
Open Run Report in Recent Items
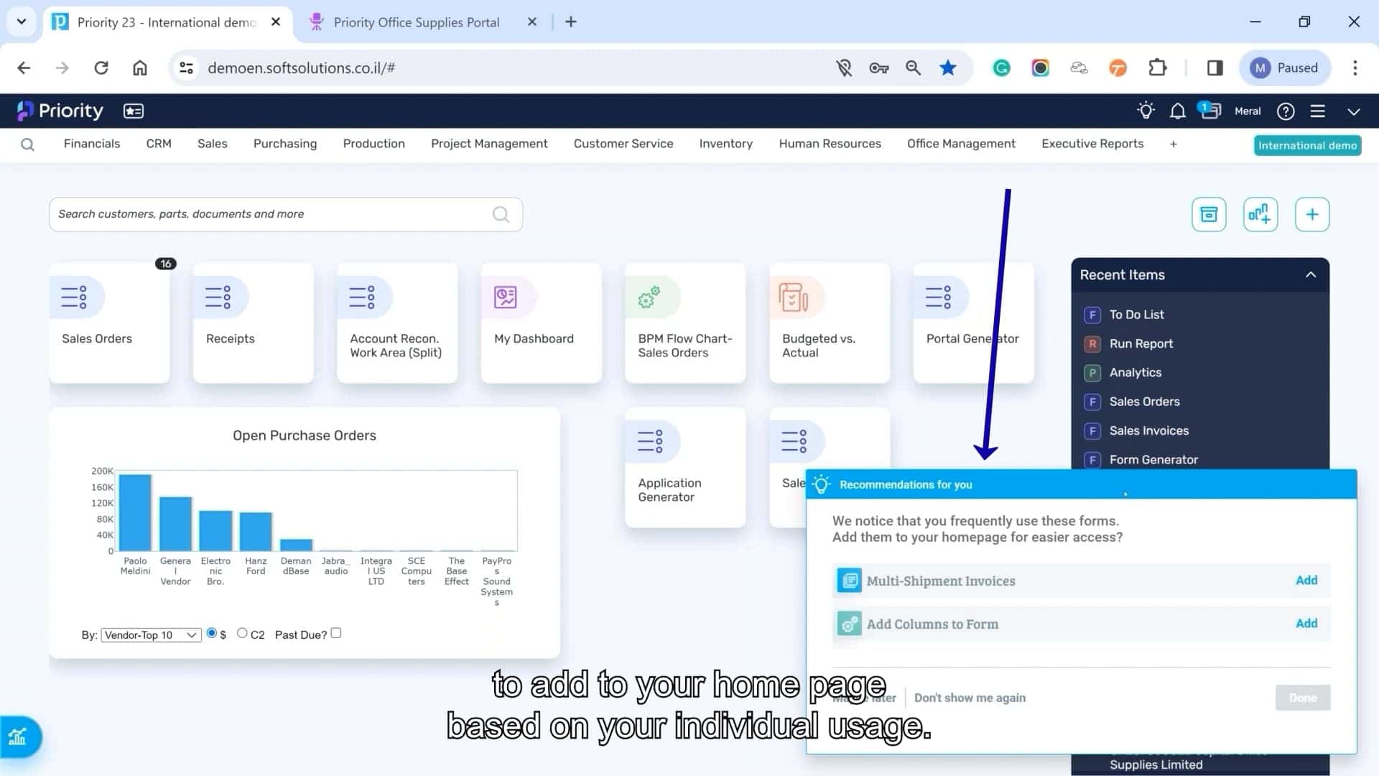coord(1141,344)
